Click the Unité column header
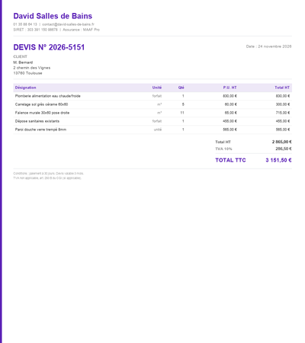305x343 pixels. click(x=157, y=88)
